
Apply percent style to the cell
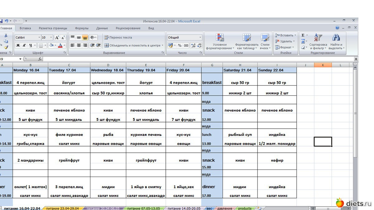[x=180, y=45]
